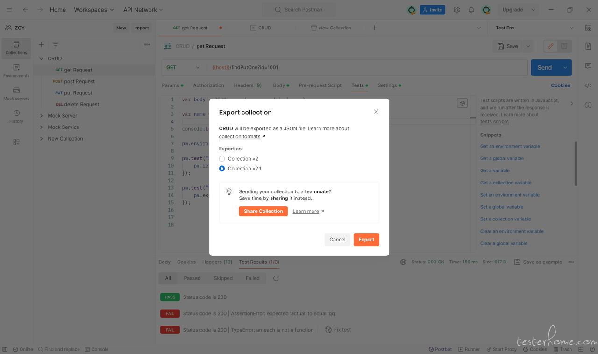Collapse the snippets side panel chevron
The width and height of the screenshot is (598, 354).
point(571,103)
